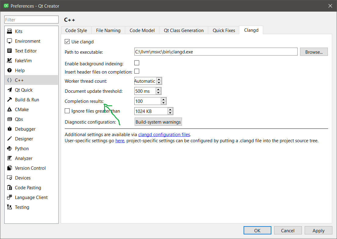
Task: Increase the Worker thread count value
Action: click(159, 80)
